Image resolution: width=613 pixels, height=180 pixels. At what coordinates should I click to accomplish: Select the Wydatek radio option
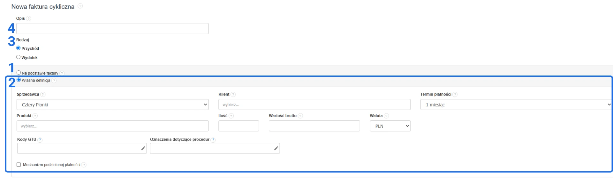click(19, 57)
